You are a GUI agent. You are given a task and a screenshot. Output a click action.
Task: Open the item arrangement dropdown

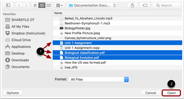60,5
